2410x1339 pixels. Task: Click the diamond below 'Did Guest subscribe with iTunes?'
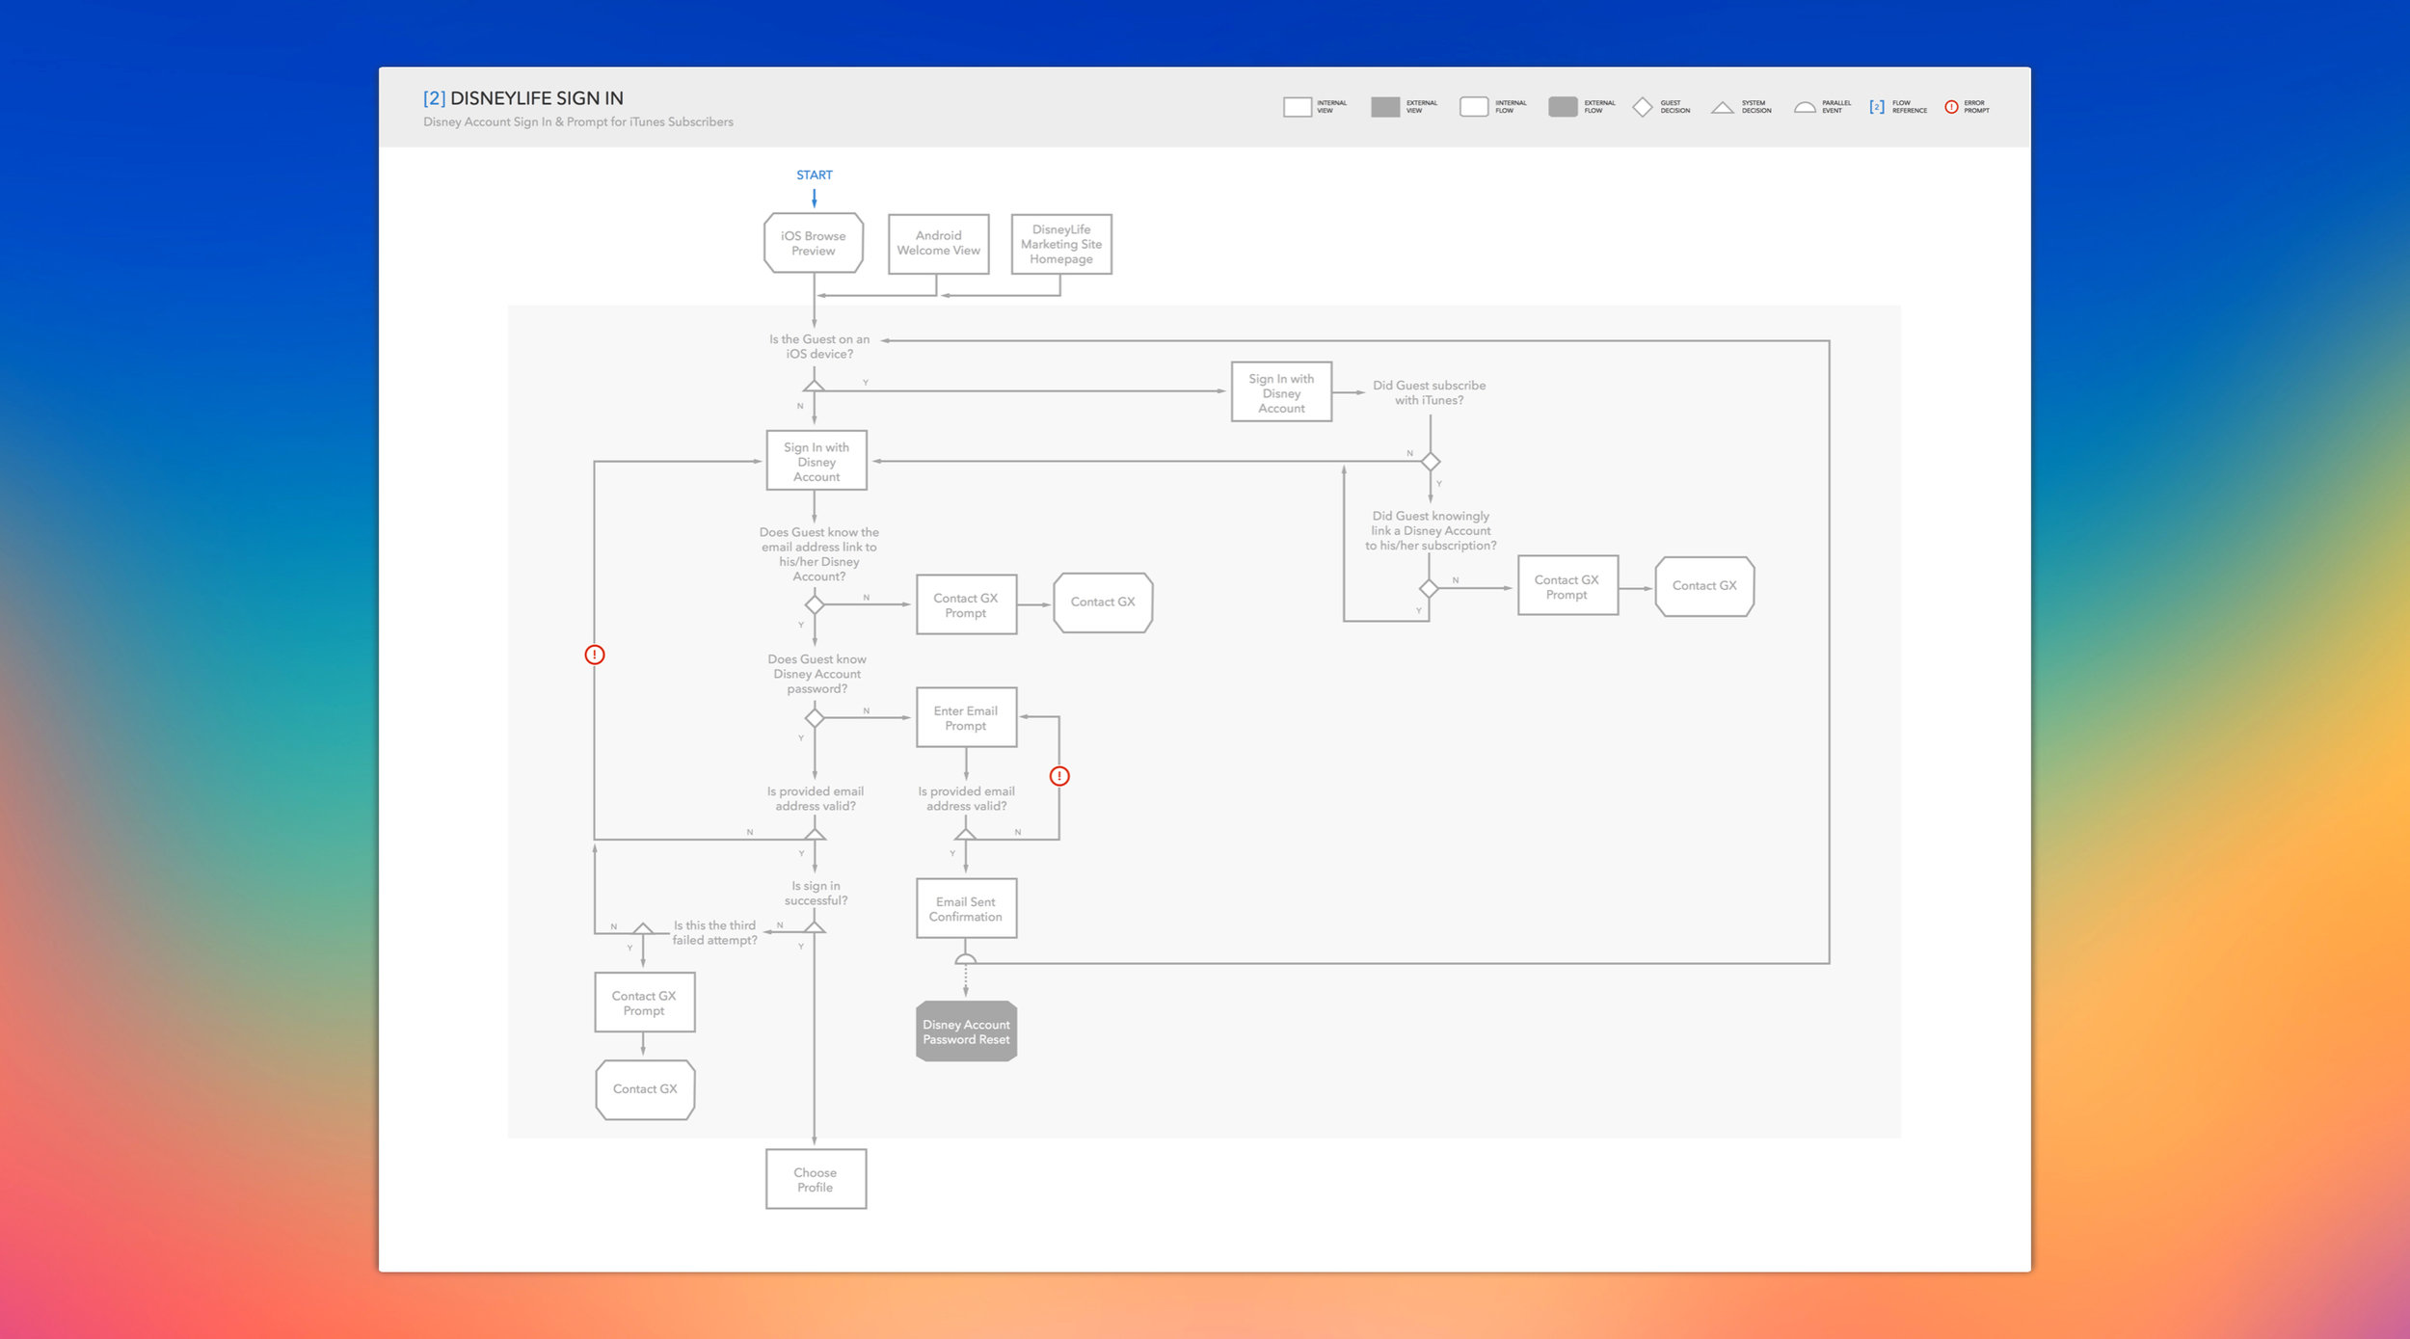pyautogui.click(x=1431, y=462)
